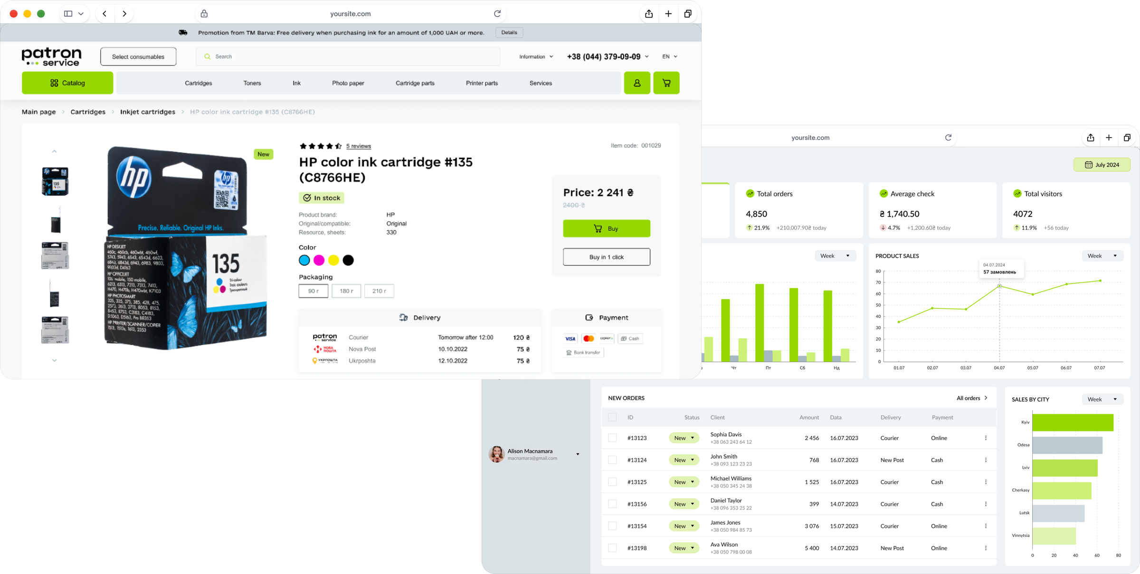Image resolution: width=1140 pixels, height=574 pixels.
Task: Click the share icon in storefront browser toolbar
Action: click(x=649, y=14)
